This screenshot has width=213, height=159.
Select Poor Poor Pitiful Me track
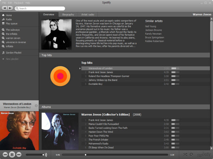(146, 136)
